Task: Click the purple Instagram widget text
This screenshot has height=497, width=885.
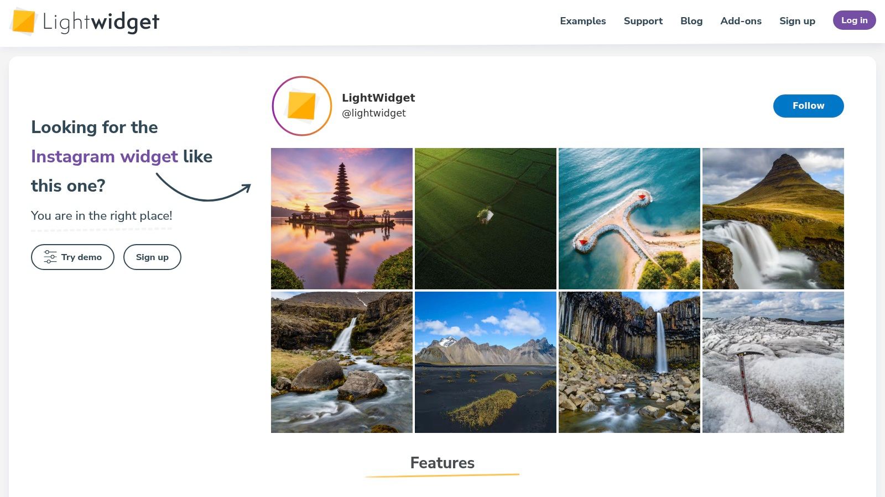Action: coord(105,157)
